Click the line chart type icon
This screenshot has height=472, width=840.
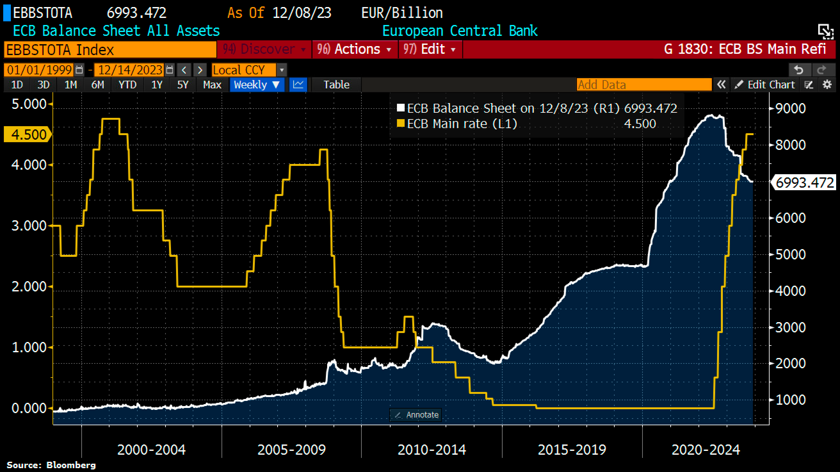pos(298,85)
